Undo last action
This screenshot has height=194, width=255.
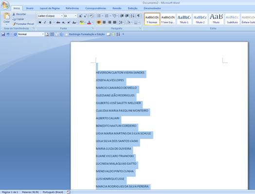click(x=8, y=34)
